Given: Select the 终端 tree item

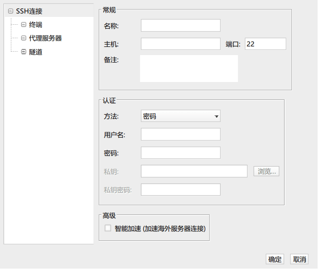Looking at the screenshot, I should click(x=36, y=25).
